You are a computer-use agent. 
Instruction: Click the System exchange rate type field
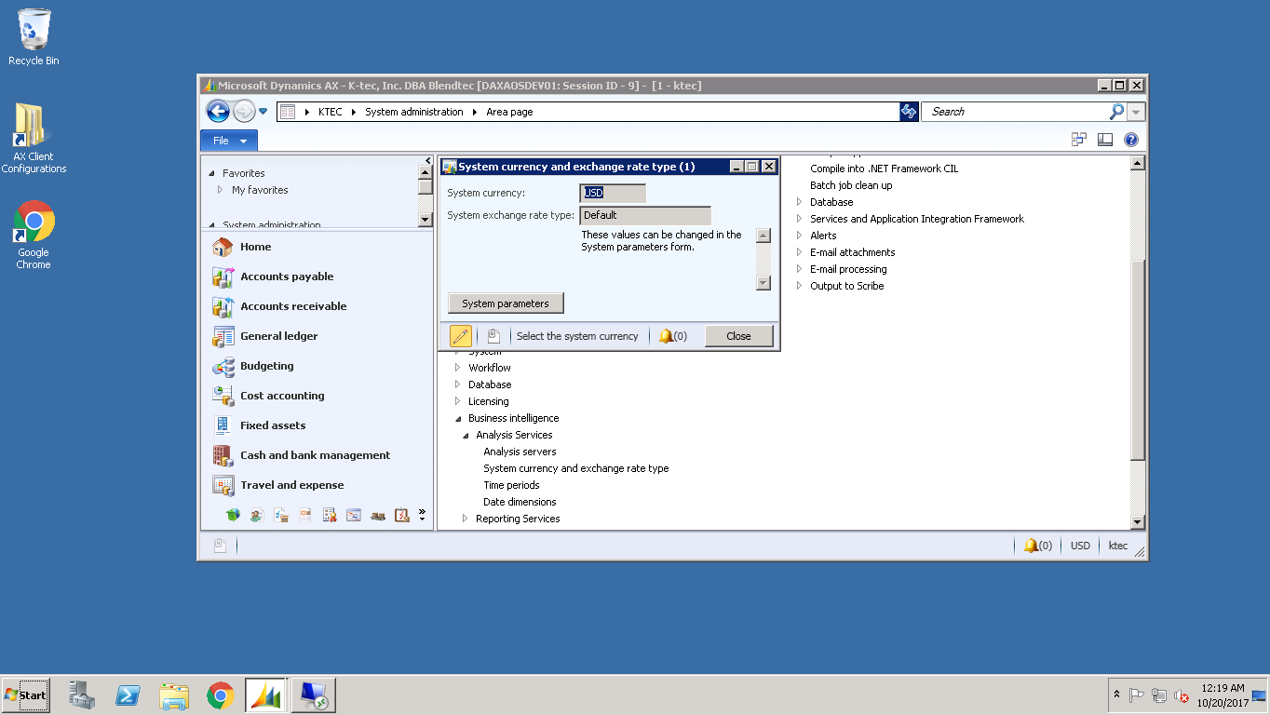(645, 215)
